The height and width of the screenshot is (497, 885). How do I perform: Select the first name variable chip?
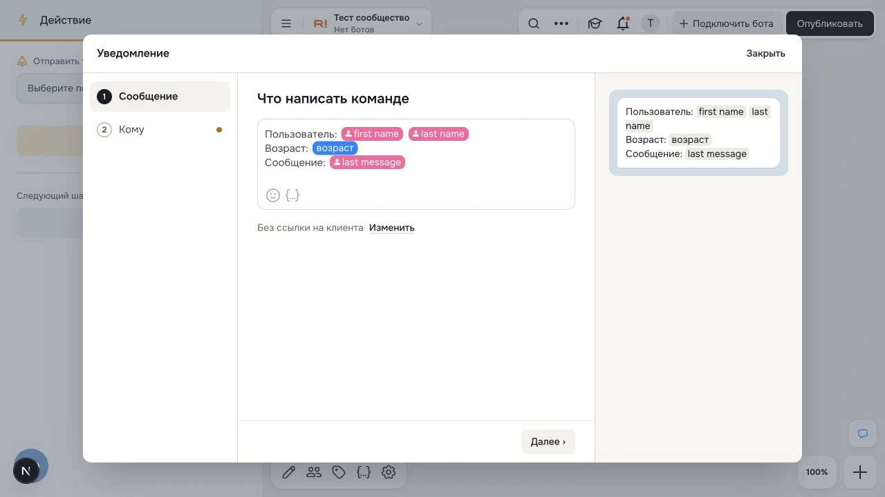[372, 134]
